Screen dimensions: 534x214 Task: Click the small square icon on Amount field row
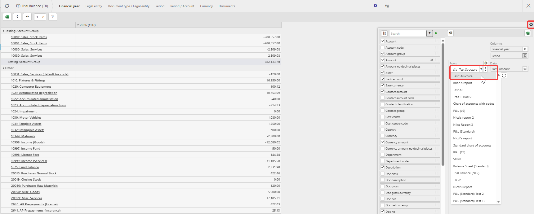point(431,60)
